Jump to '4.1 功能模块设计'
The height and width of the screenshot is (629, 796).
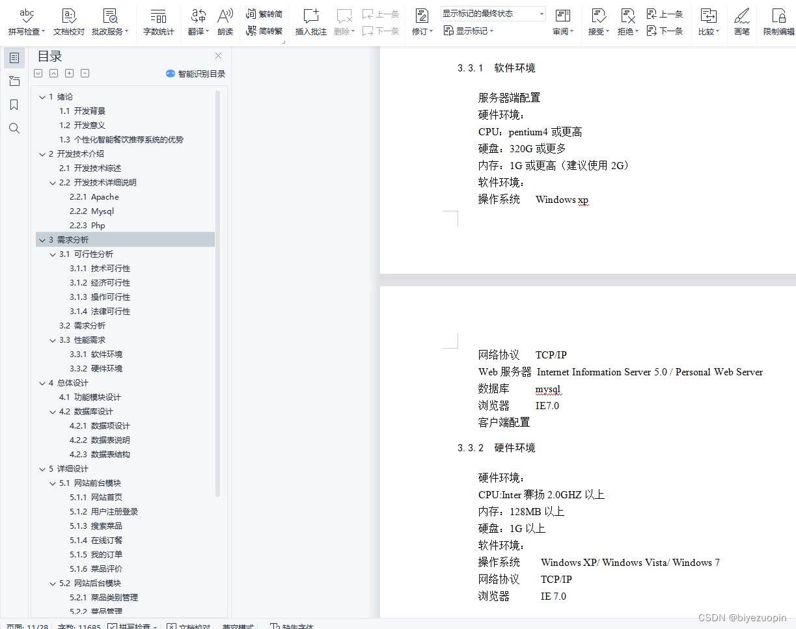90,397
